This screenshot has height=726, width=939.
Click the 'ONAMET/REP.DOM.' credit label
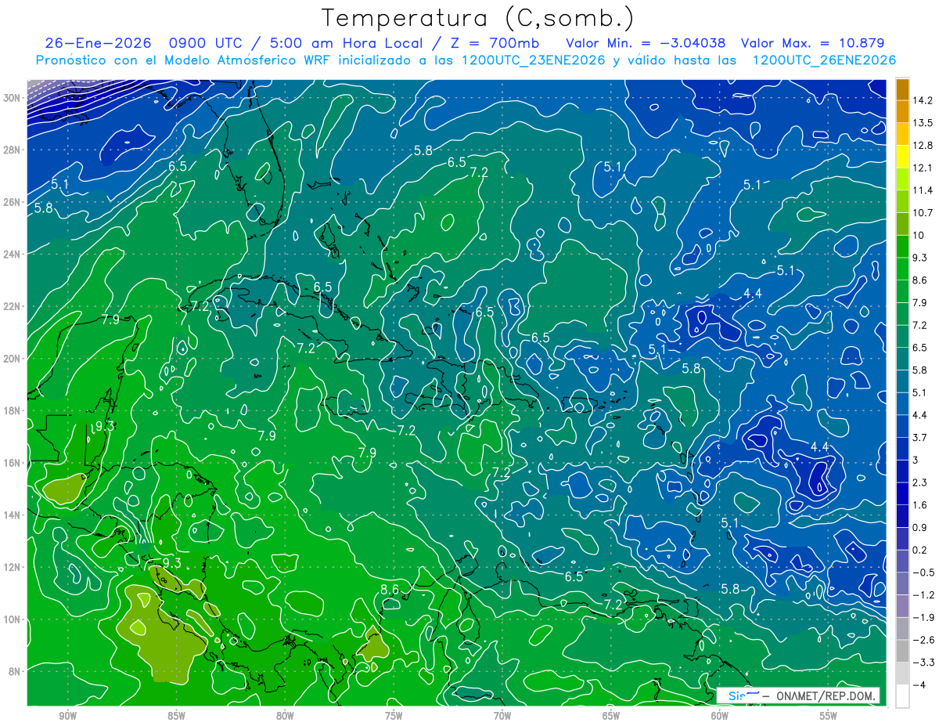[827, 695]
